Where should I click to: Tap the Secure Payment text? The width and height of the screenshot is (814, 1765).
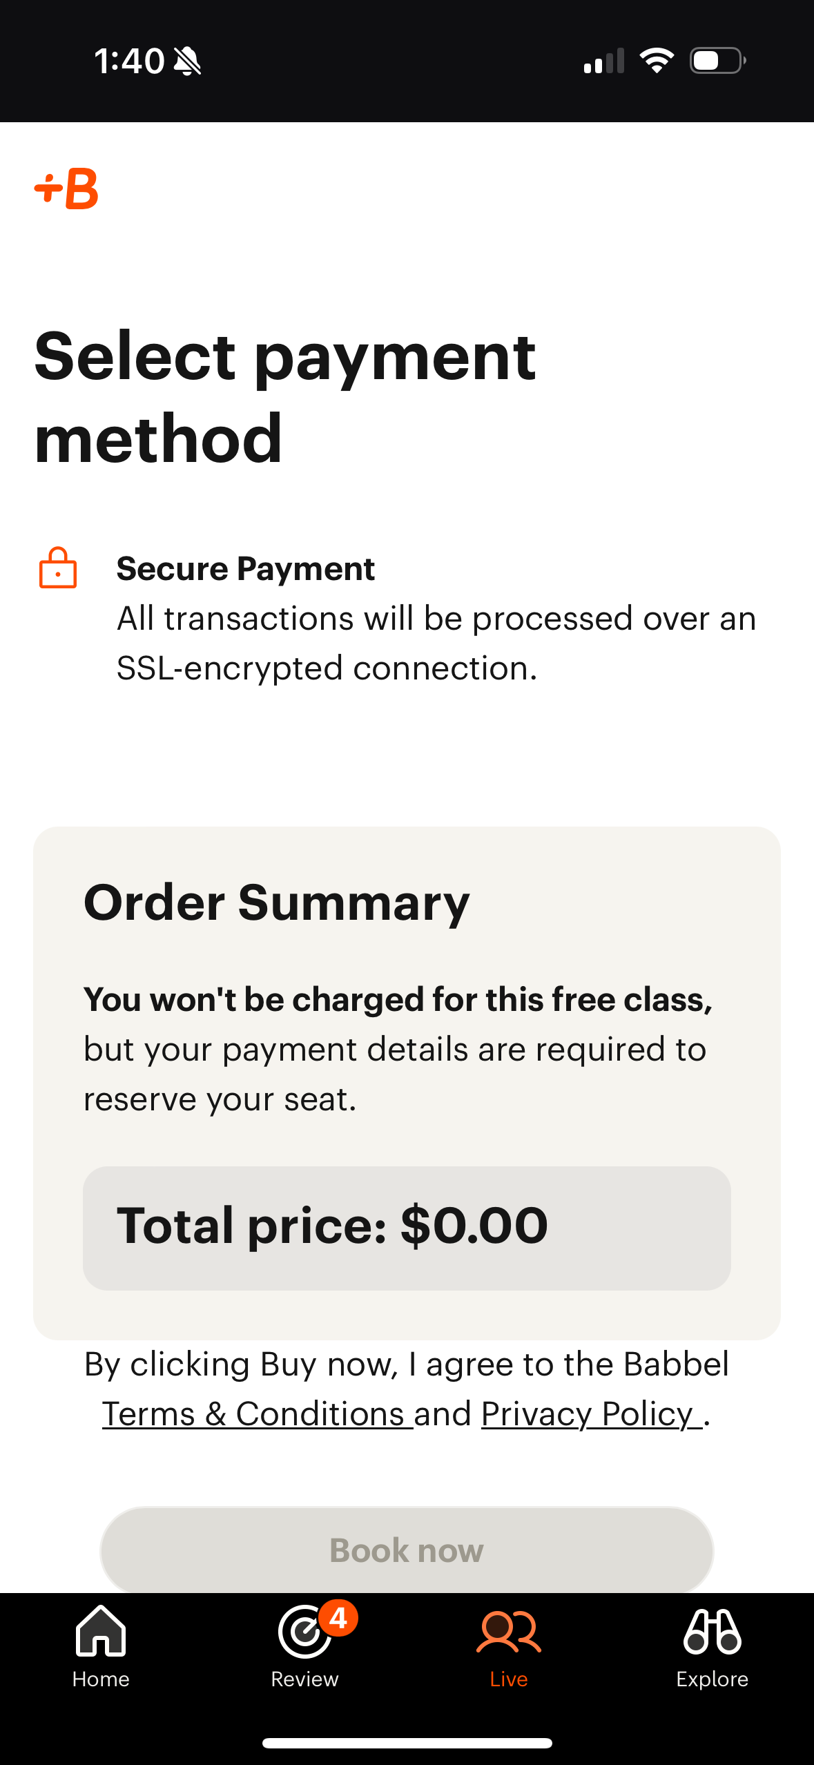246,568
